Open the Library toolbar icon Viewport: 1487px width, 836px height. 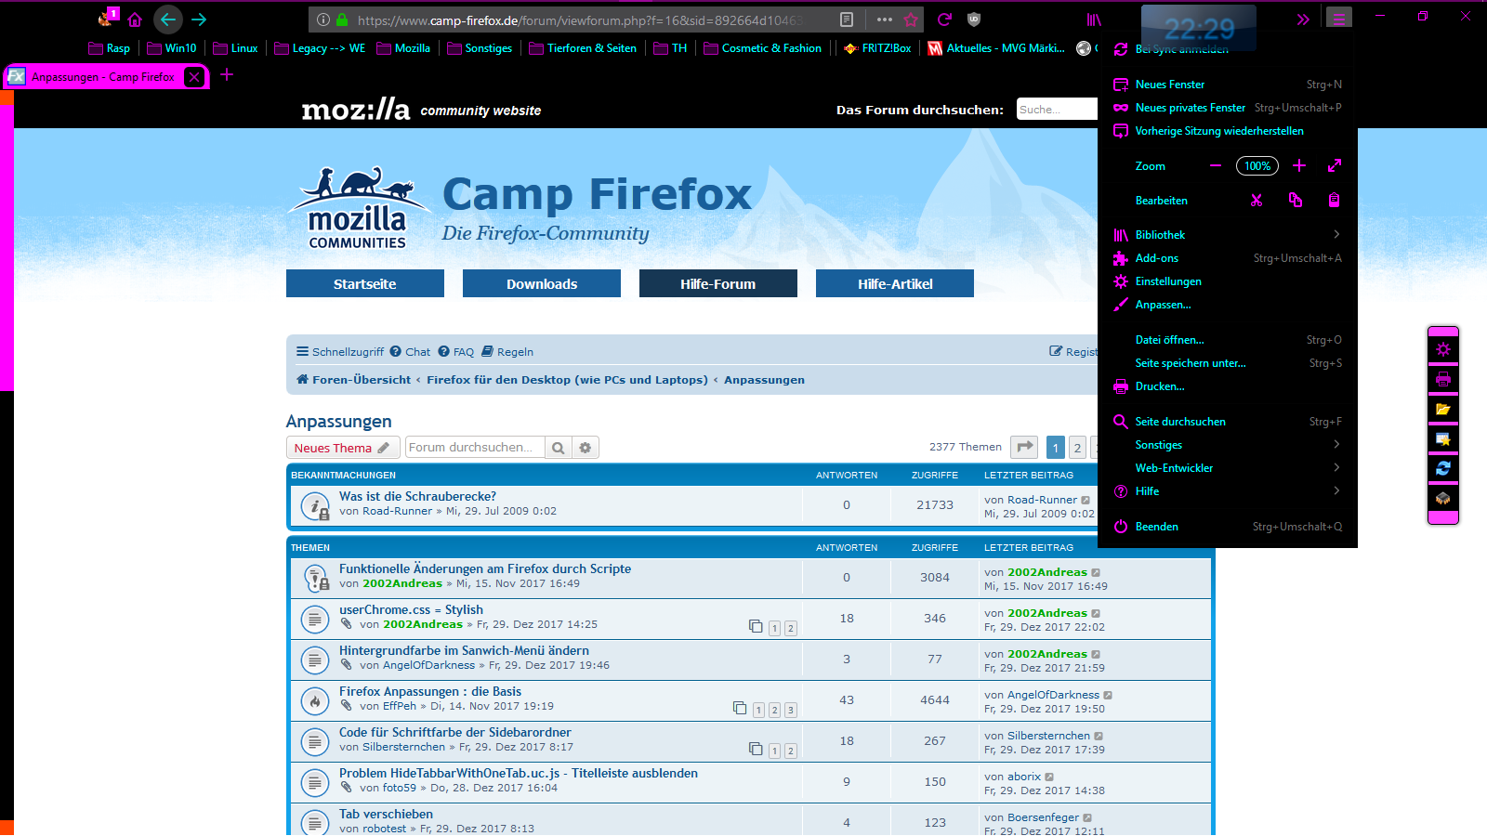click(x=1094, y=20)
